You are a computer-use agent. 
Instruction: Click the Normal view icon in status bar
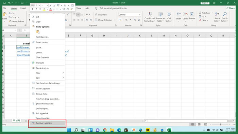[192, 124]
